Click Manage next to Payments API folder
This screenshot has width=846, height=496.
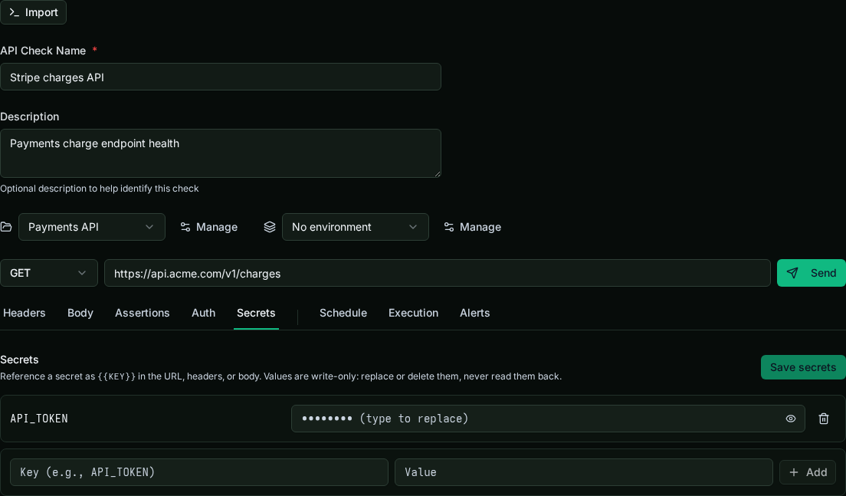click(x=208, y=227)
